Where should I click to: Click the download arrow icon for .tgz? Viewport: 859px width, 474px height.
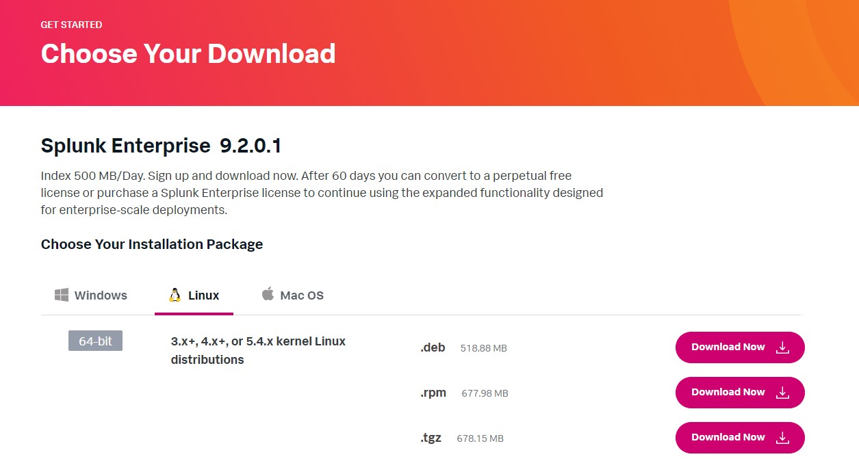click(x=782, y=438)
